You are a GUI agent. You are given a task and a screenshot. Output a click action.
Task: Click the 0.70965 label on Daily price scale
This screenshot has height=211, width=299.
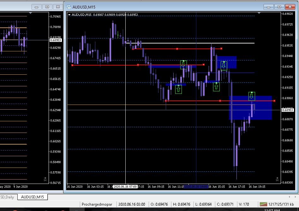pos(56,17)
